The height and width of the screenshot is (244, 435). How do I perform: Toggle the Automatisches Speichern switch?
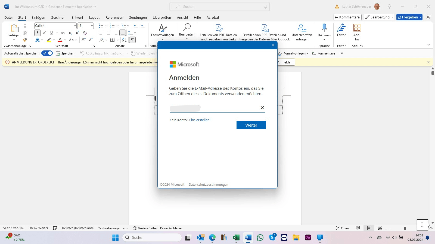point(47,53)
